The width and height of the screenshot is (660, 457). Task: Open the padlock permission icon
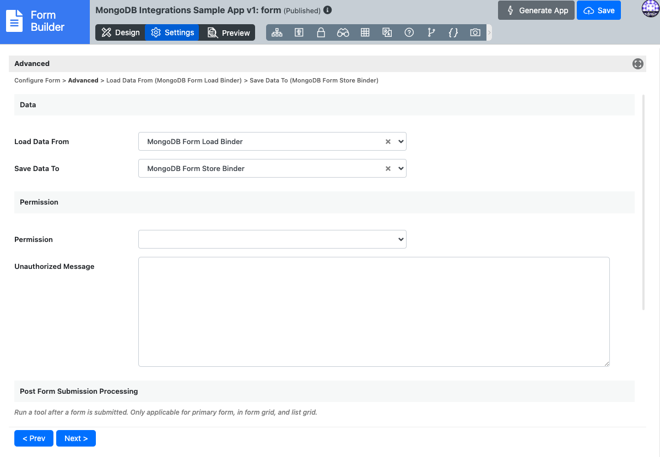321,32
